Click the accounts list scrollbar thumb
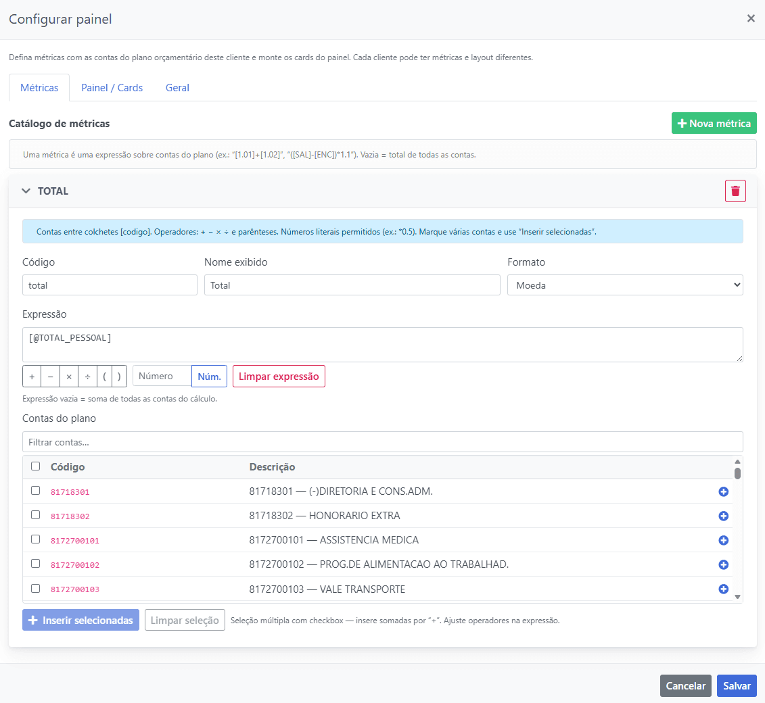765x703 pixels. (x=737, y=473)
